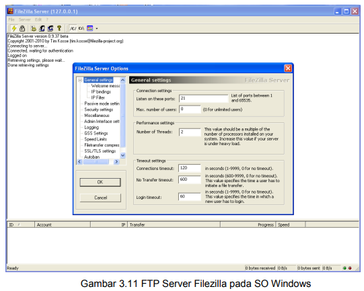This screenshot has height=291, width=364.
Task: Click 'Done retrieving settings' log line
Action: pyautogui.click(x=28, y=65)
